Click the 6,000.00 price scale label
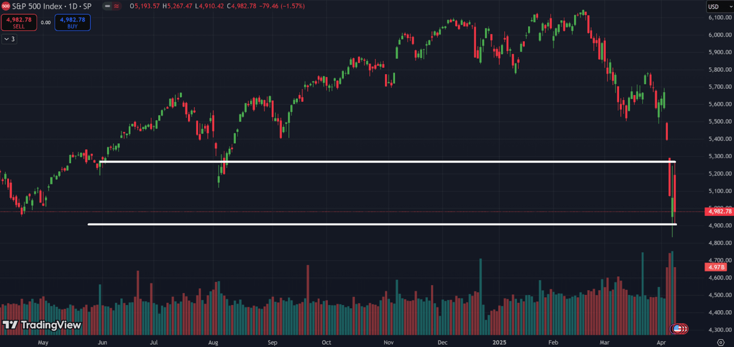The image size is (734, 347). (x=720, y=35)
